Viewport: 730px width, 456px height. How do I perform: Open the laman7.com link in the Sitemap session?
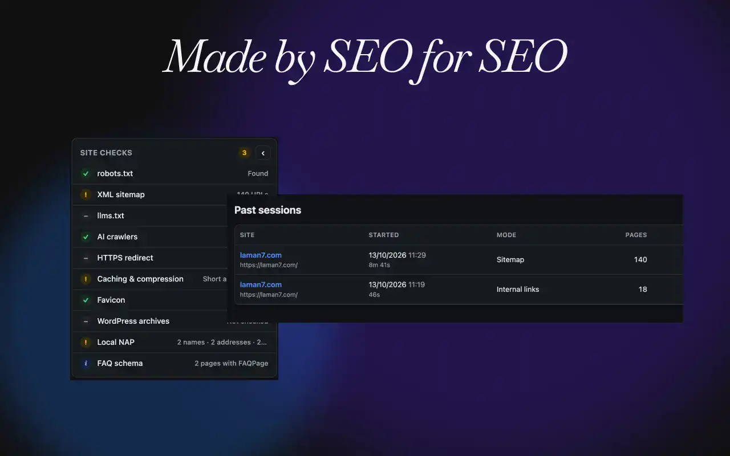[x=261, y=255]
